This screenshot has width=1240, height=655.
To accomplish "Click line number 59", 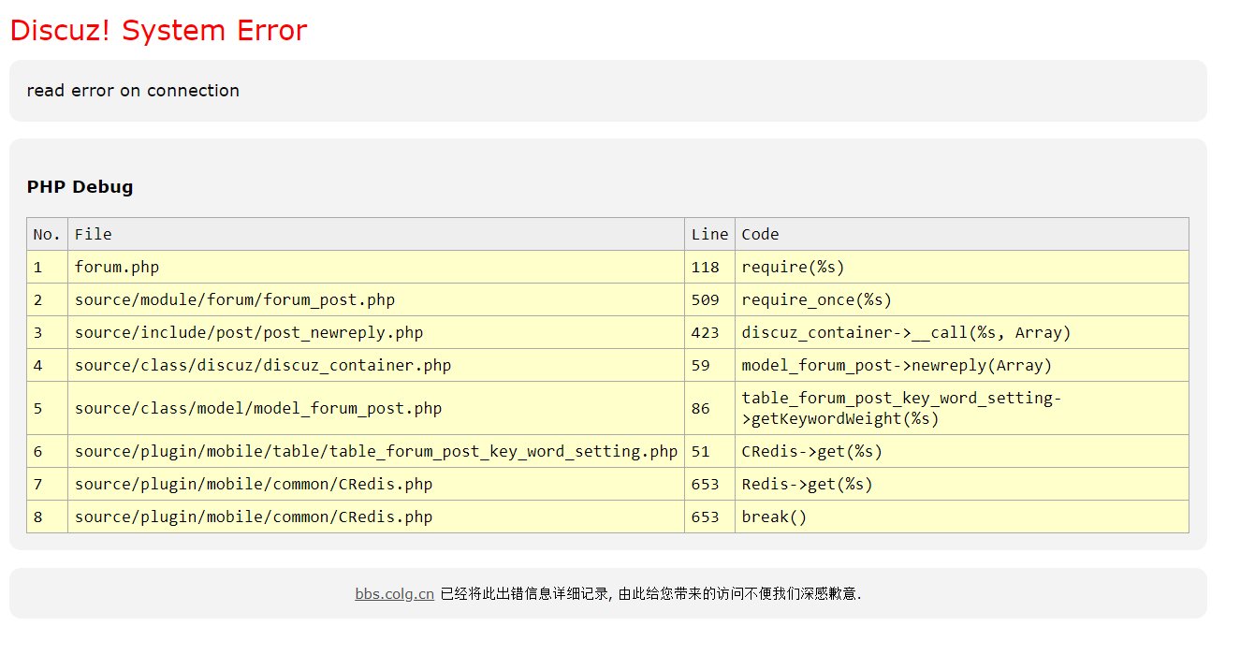I will click(x=709, y=365).
